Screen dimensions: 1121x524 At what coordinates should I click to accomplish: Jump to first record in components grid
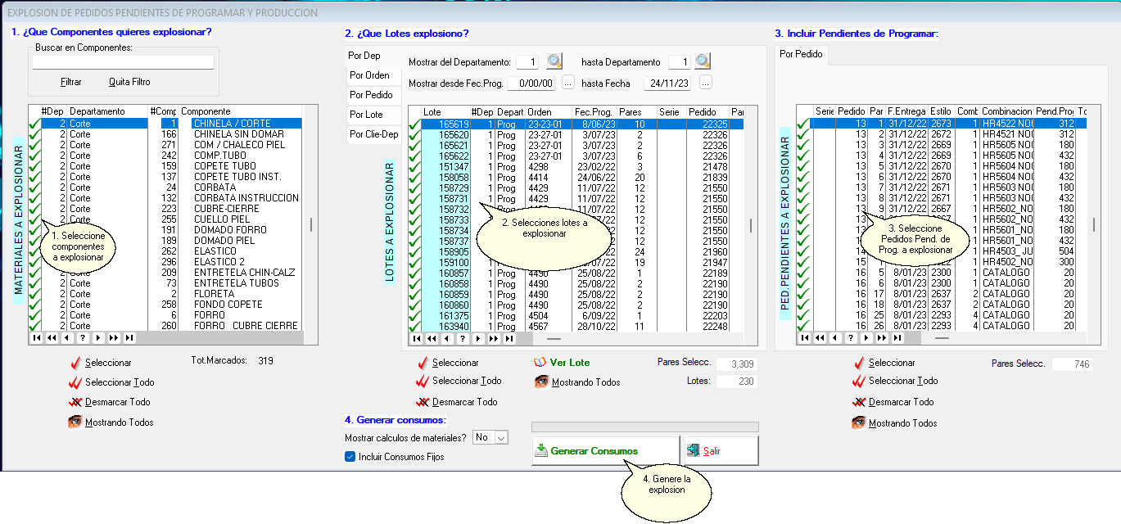pyautogui.click(x=36, y=337)
